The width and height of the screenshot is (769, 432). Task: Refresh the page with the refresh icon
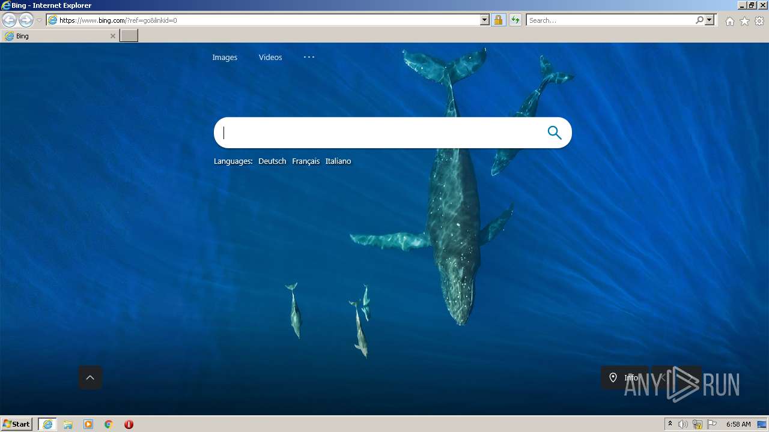pyautogui.click(x=515, y=20)
